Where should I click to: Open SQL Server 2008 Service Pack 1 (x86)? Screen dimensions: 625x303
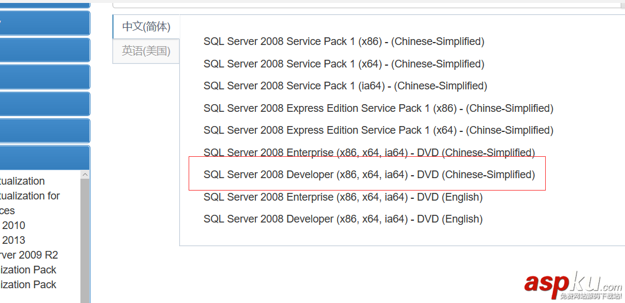pyautogui.click(x=344, y=41)
